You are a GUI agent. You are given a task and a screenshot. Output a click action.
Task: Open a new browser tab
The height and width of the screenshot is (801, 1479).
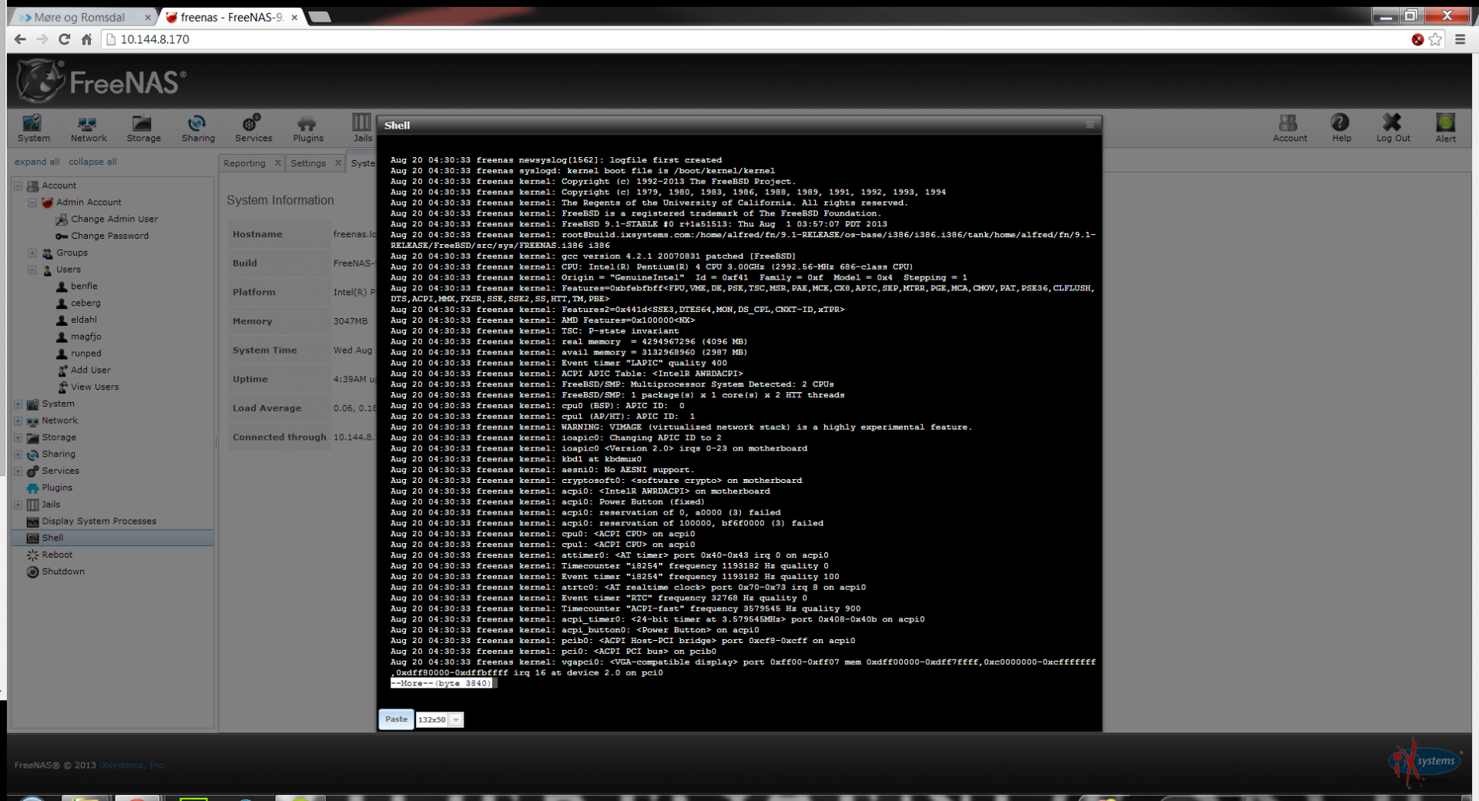click(x=320, y=17)
